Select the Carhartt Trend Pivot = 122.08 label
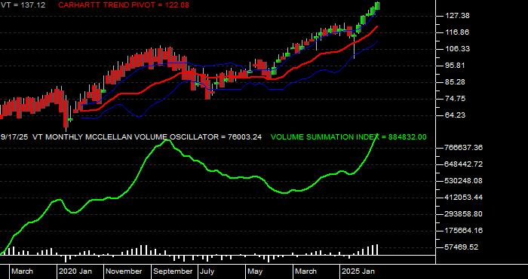 [124, 5]
